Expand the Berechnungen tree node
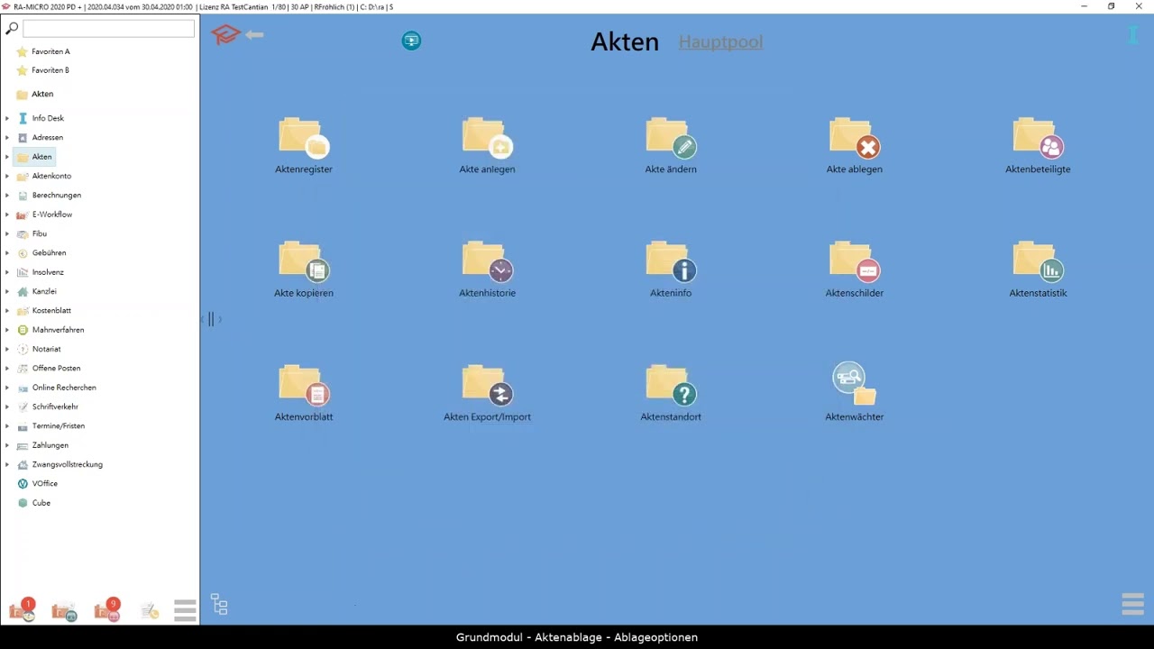 click(x=7, y=196)
